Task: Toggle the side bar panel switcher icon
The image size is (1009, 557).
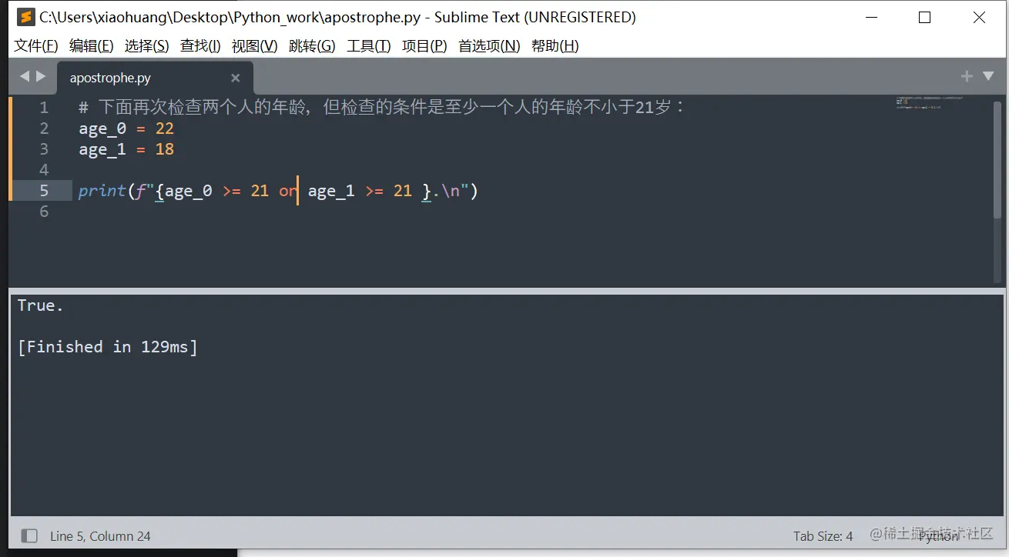Action: coord(29,535)
